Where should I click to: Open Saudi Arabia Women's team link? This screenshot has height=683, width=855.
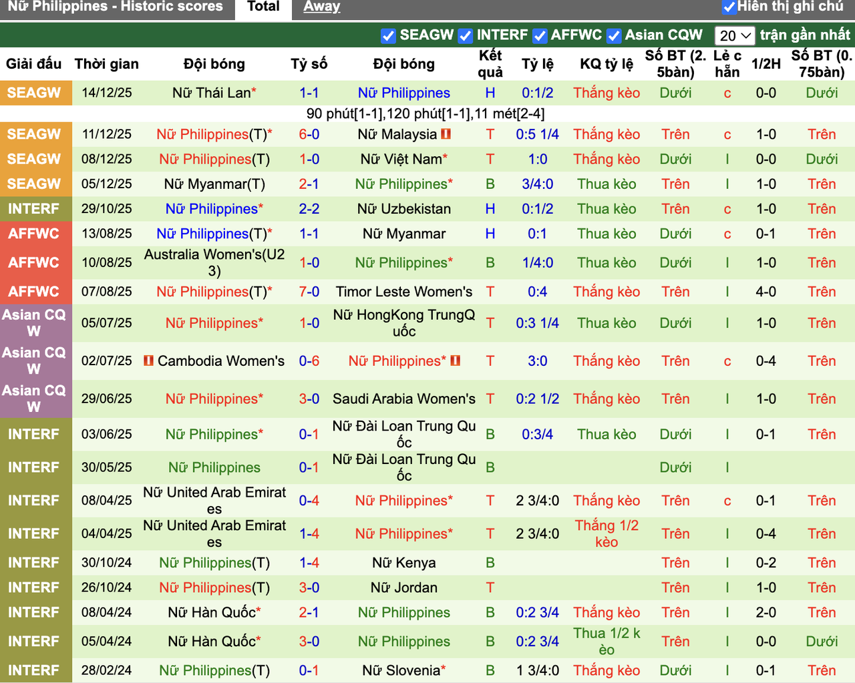404,399
